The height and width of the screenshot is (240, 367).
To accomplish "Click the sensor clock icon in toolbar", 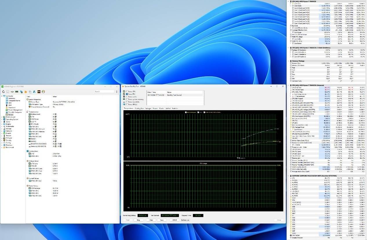I will (x=43, y=92).
